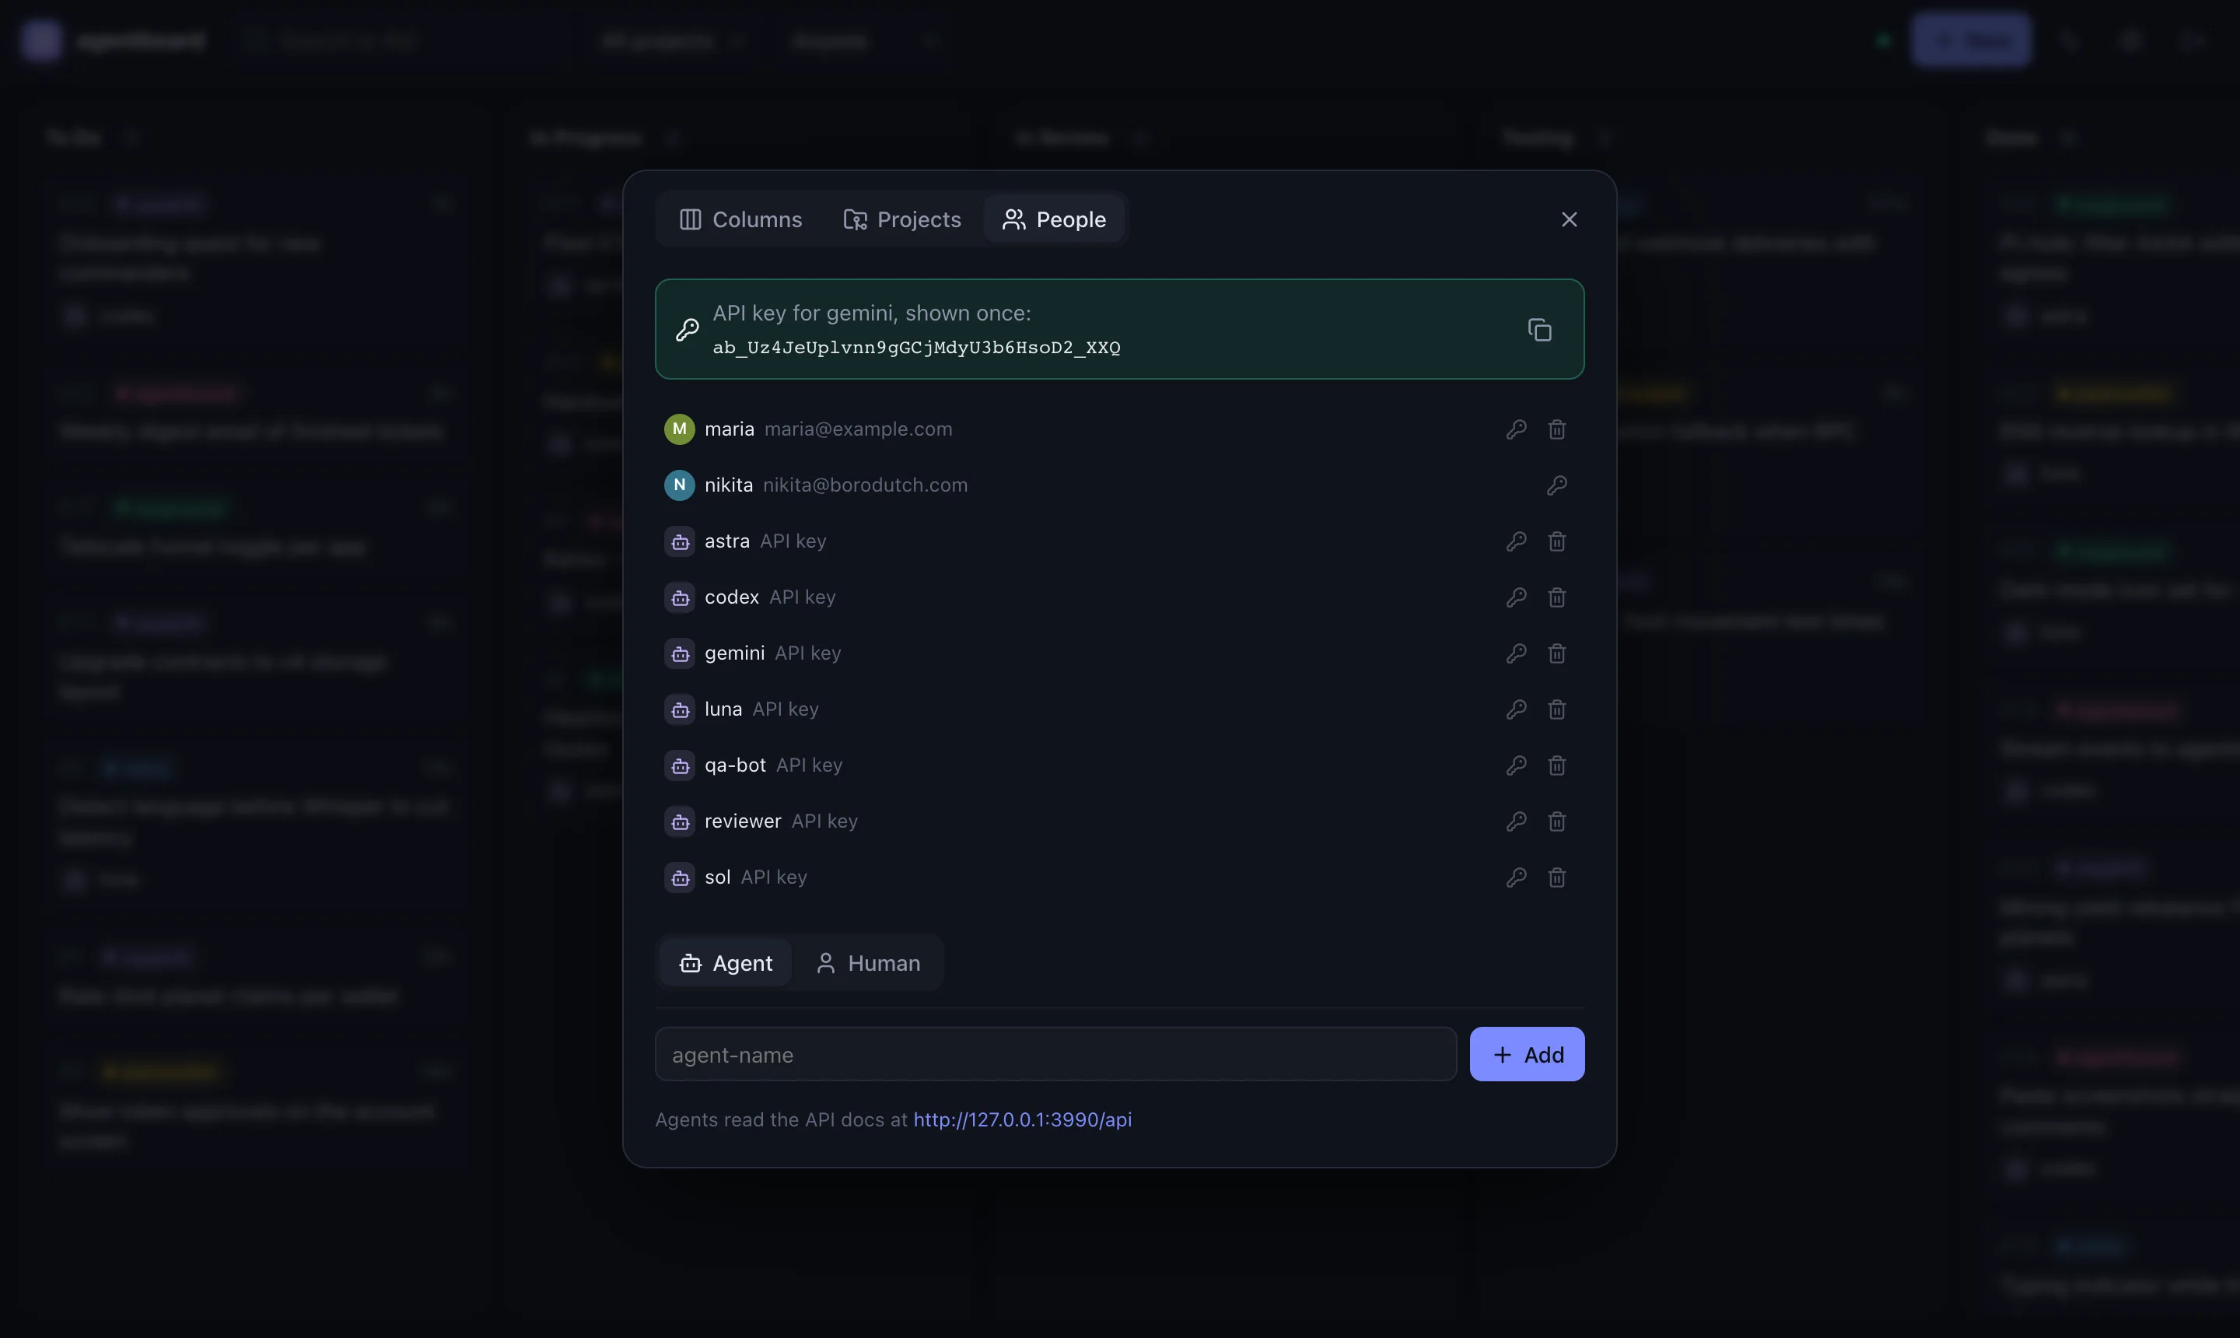
Task: Delete user maria
Action: pos(1557,429)
